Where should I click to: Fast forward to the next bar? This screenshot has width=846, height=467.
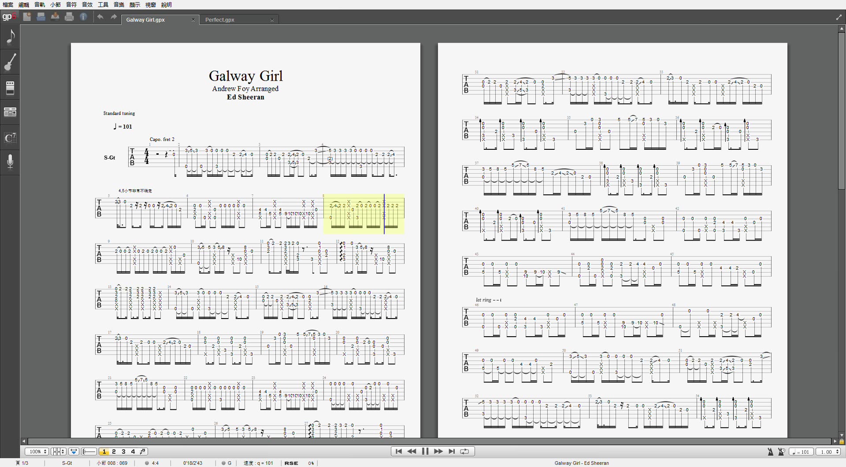(x=438, y=452)
